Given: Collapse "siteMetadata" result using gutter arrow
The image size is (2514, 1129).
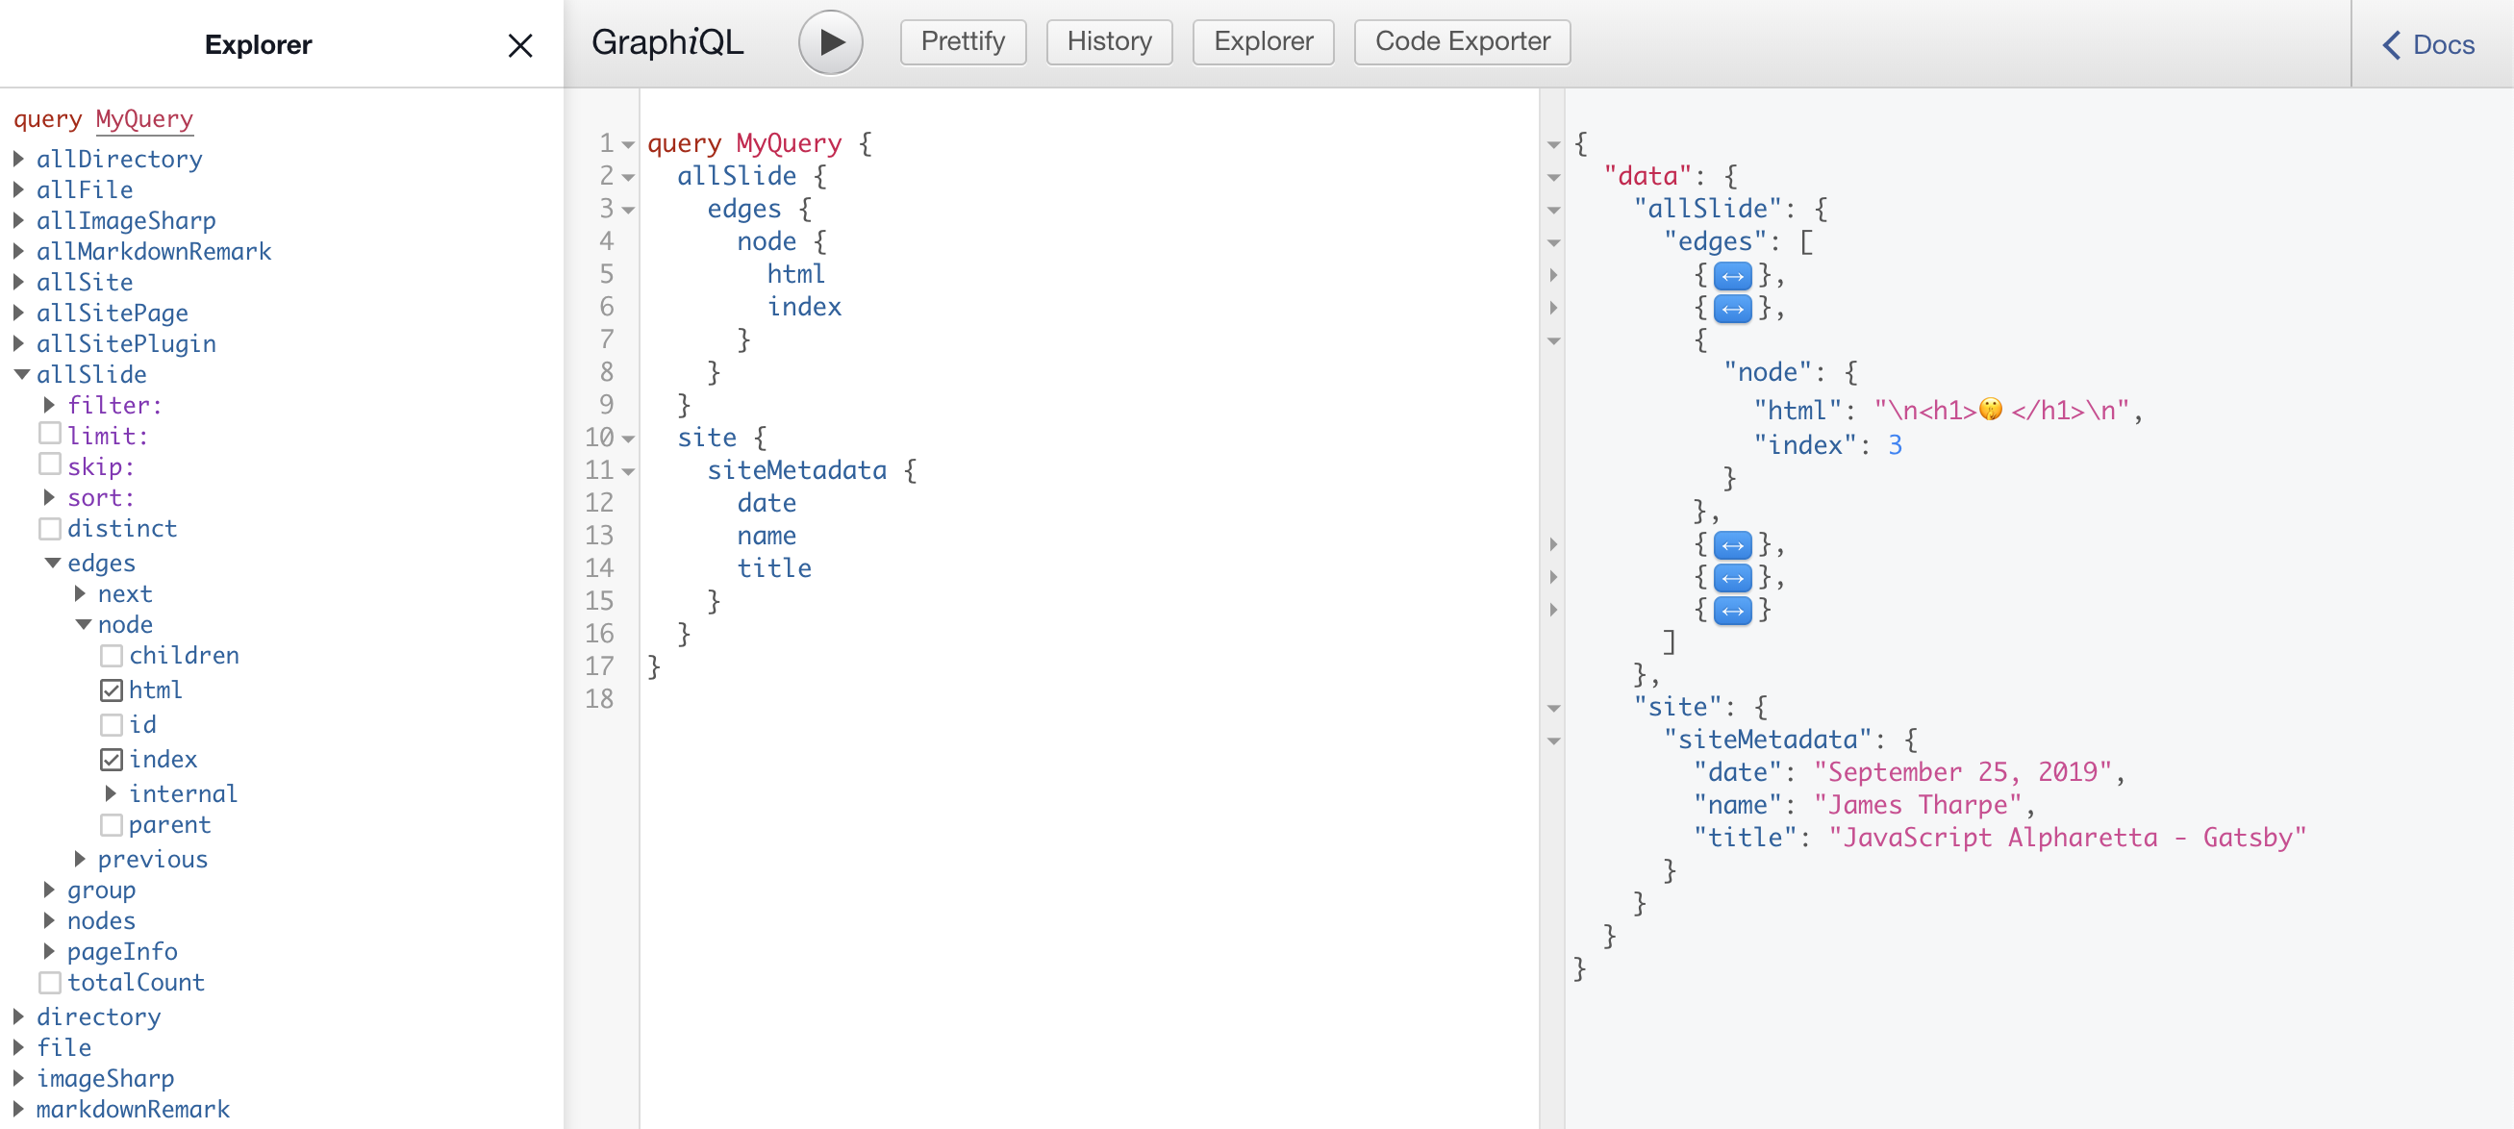Looking at the screenshot, I should coord(1553,740).
